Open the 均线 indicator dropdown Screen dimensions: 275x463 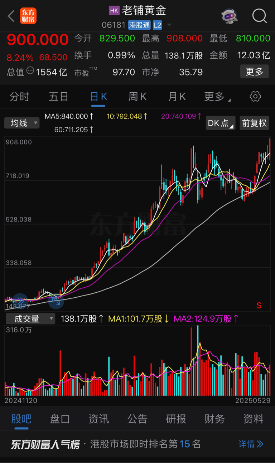tap(22, 123)
